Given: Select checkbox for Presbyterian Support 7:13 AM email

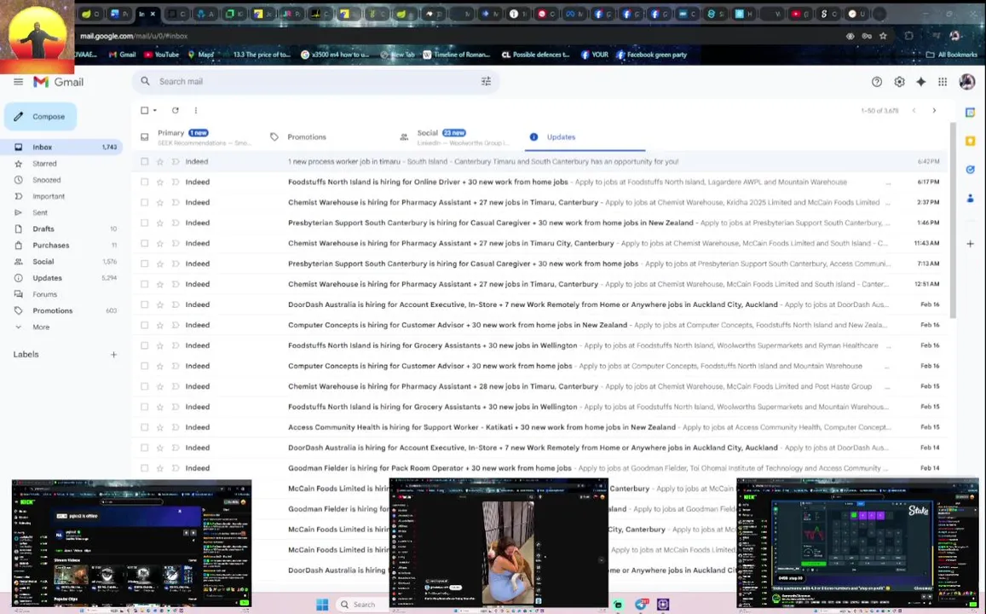Looking at the screenshot, I should coord(145,264).
